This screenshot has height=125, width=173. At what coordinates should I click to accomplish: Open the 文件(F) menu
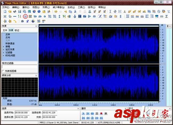[x=6, y=7]
